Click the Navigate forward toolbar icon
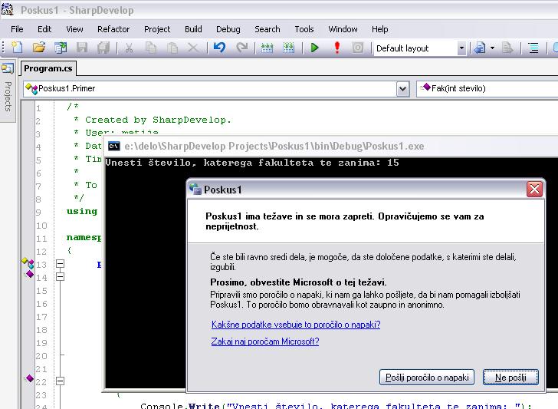The width and height of the screenshot is (558, 409). click(x=507, y=48)
